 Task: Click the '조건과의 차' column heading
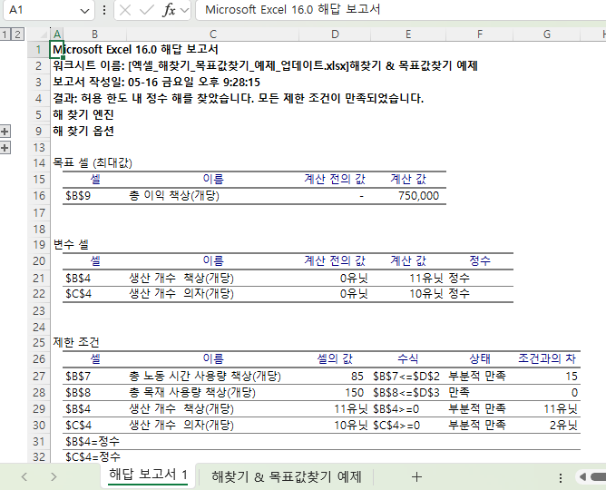pos(546,359)
